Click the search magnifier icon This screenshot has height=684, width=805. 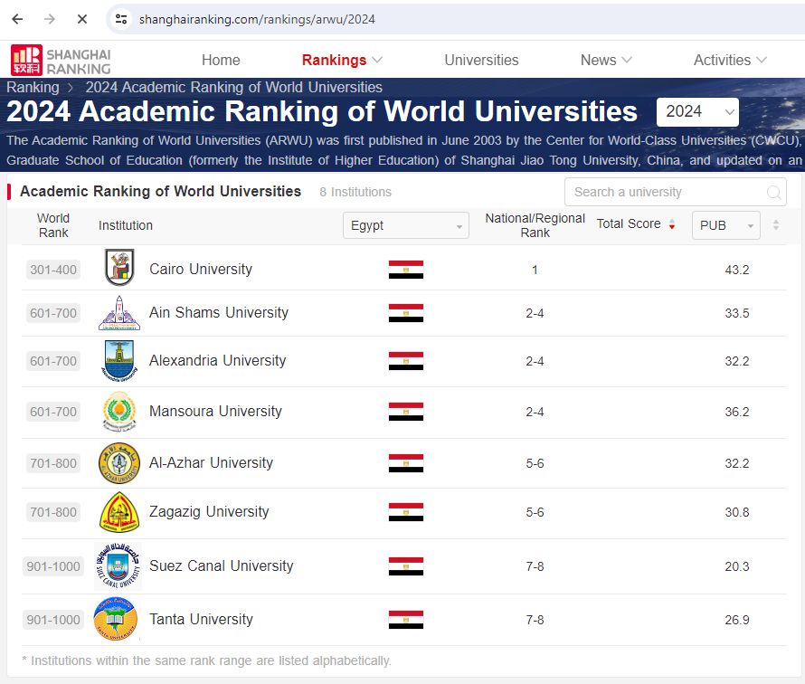pyautogui.click(x=774, y=193)
